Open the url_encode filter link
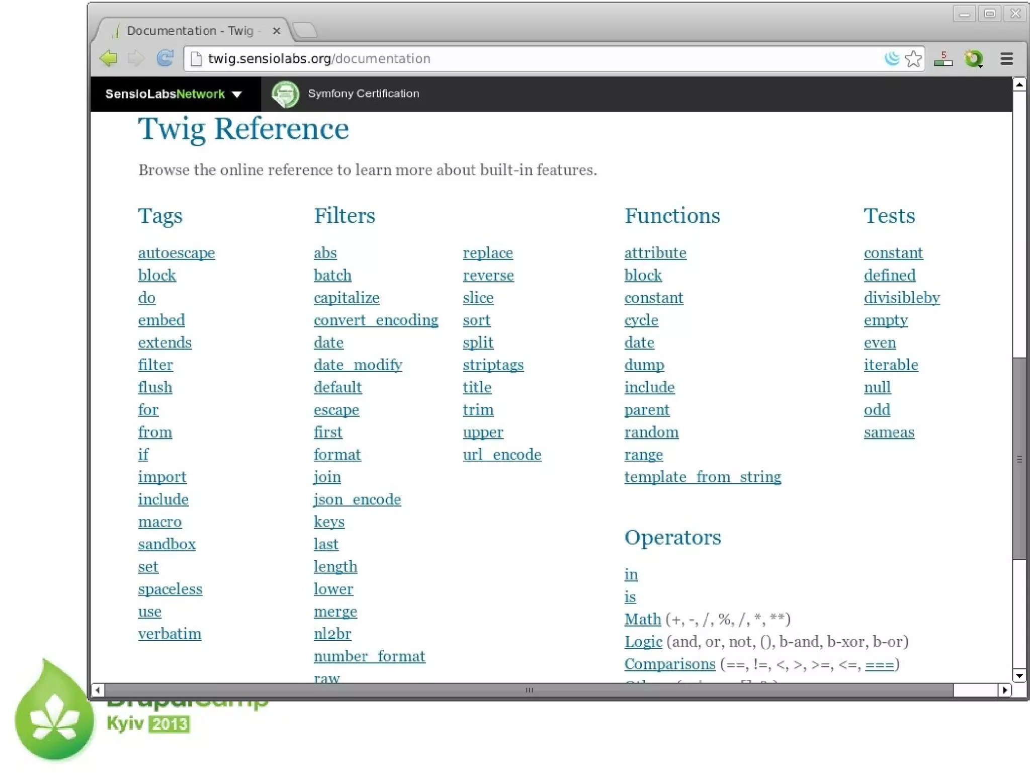The image size is (1030, 774). (x=502, y=455)
